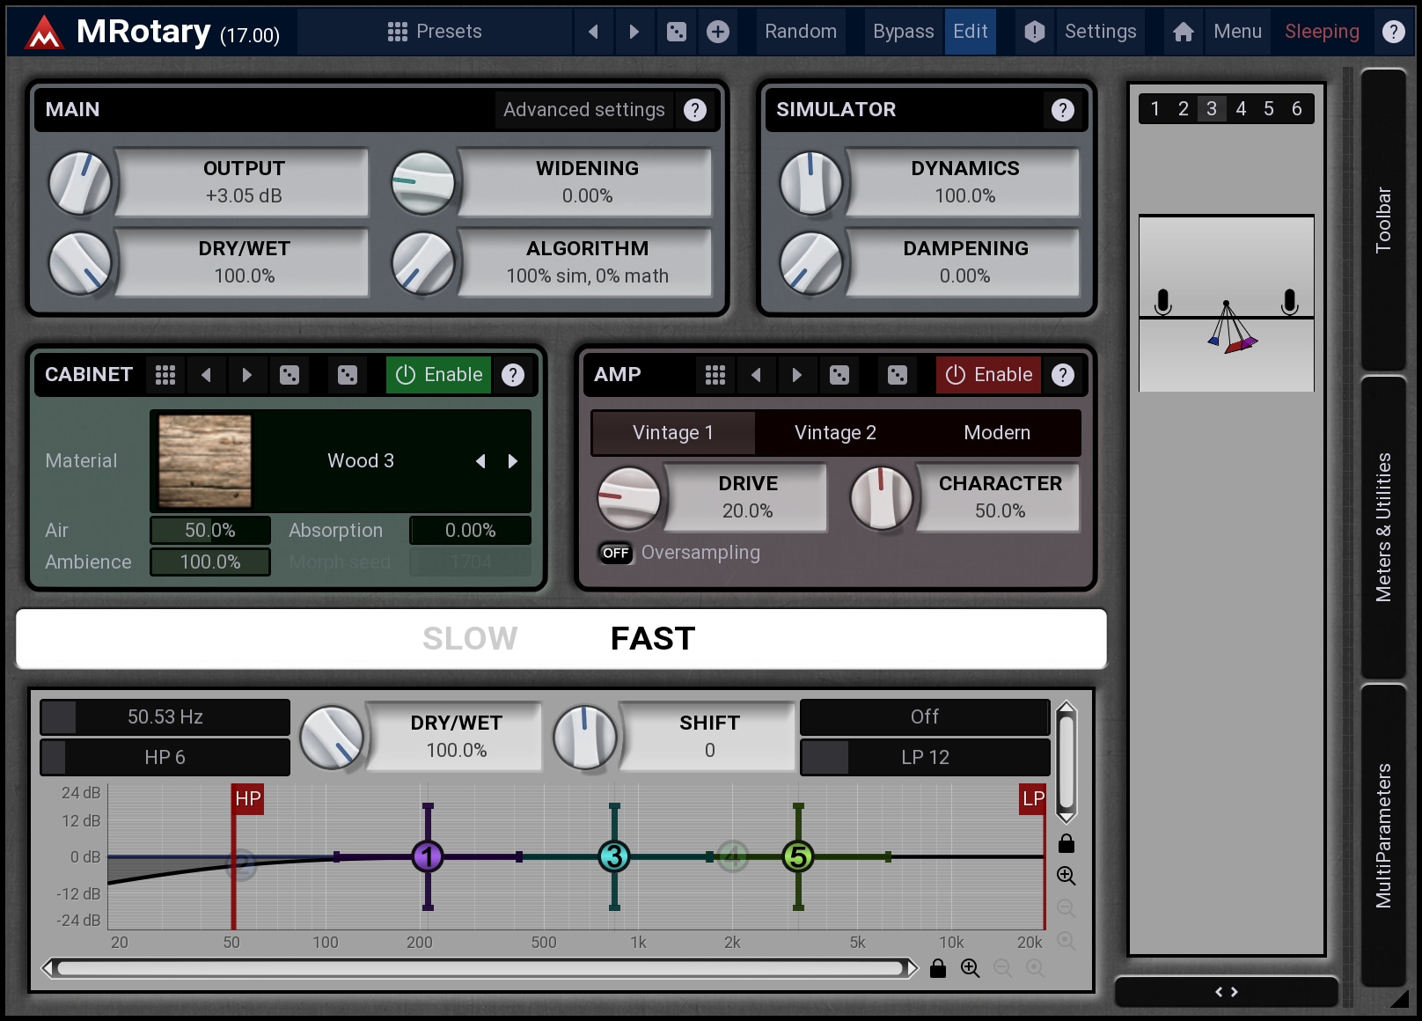Add preset with plus icon
This screenshot has width=1422, height=1021.
pyautogui.click(x=718, y=32)
